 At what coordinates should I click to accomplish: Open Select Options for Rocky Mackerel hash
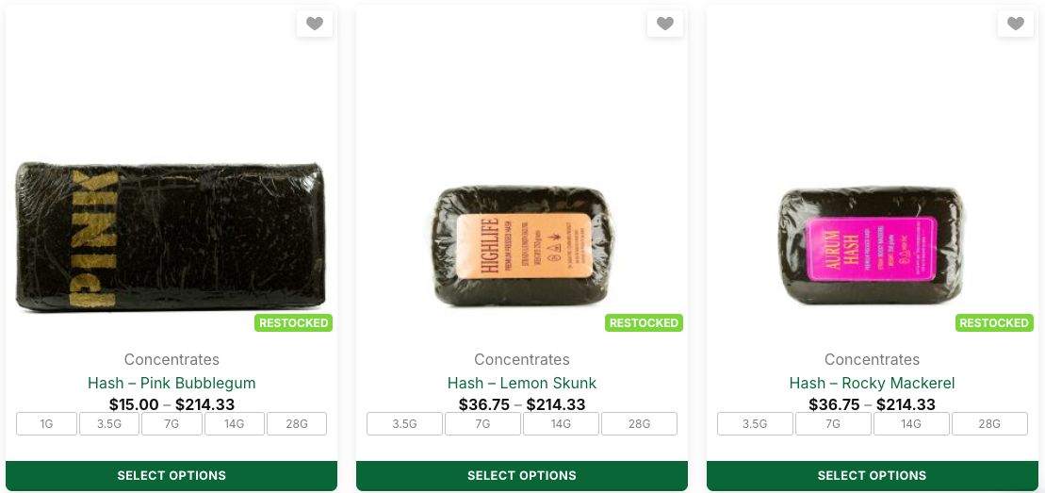[872, 475]
